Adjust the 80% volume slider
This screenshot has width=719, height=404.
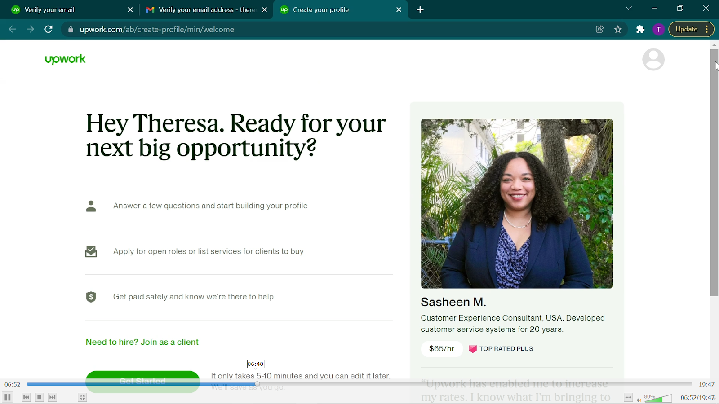click(658, 398)
